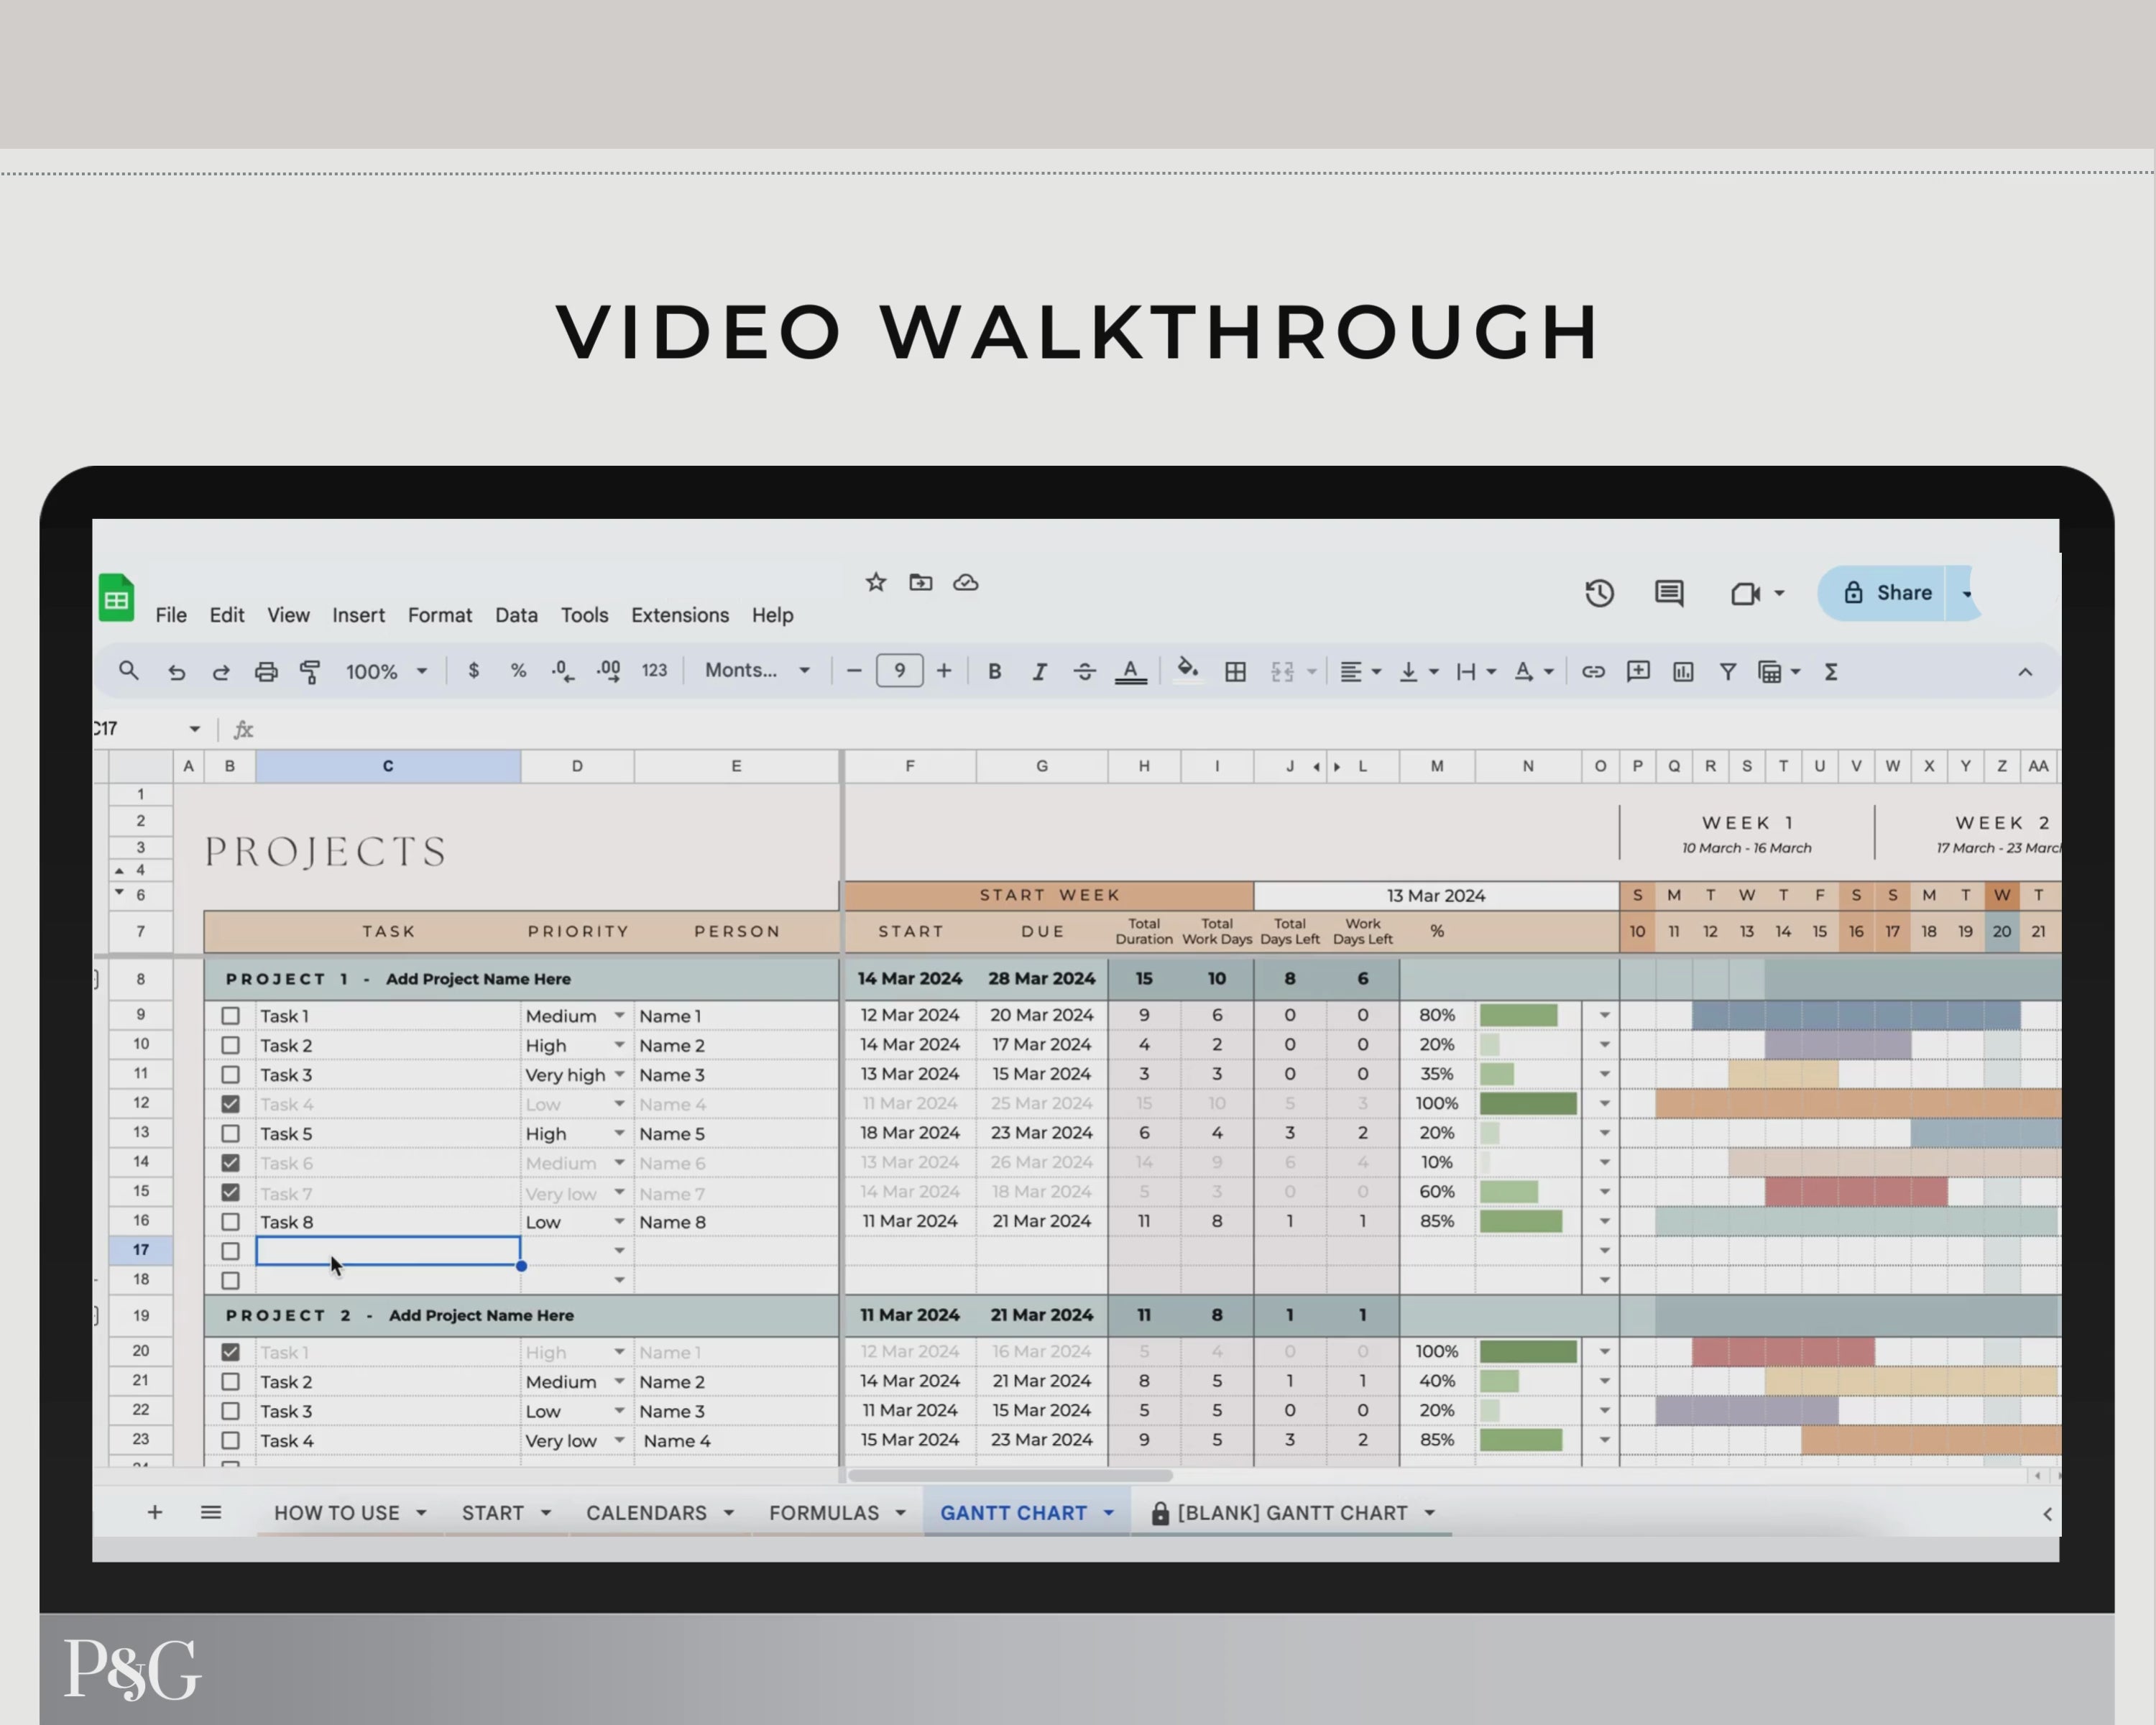Viewport: 2156px width, 1725px height.
Task: Tick the Task 8 checkbox in row 16
Action: 231,1222
